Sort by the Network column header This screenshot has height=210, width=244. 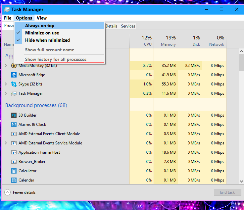[214, 41]
